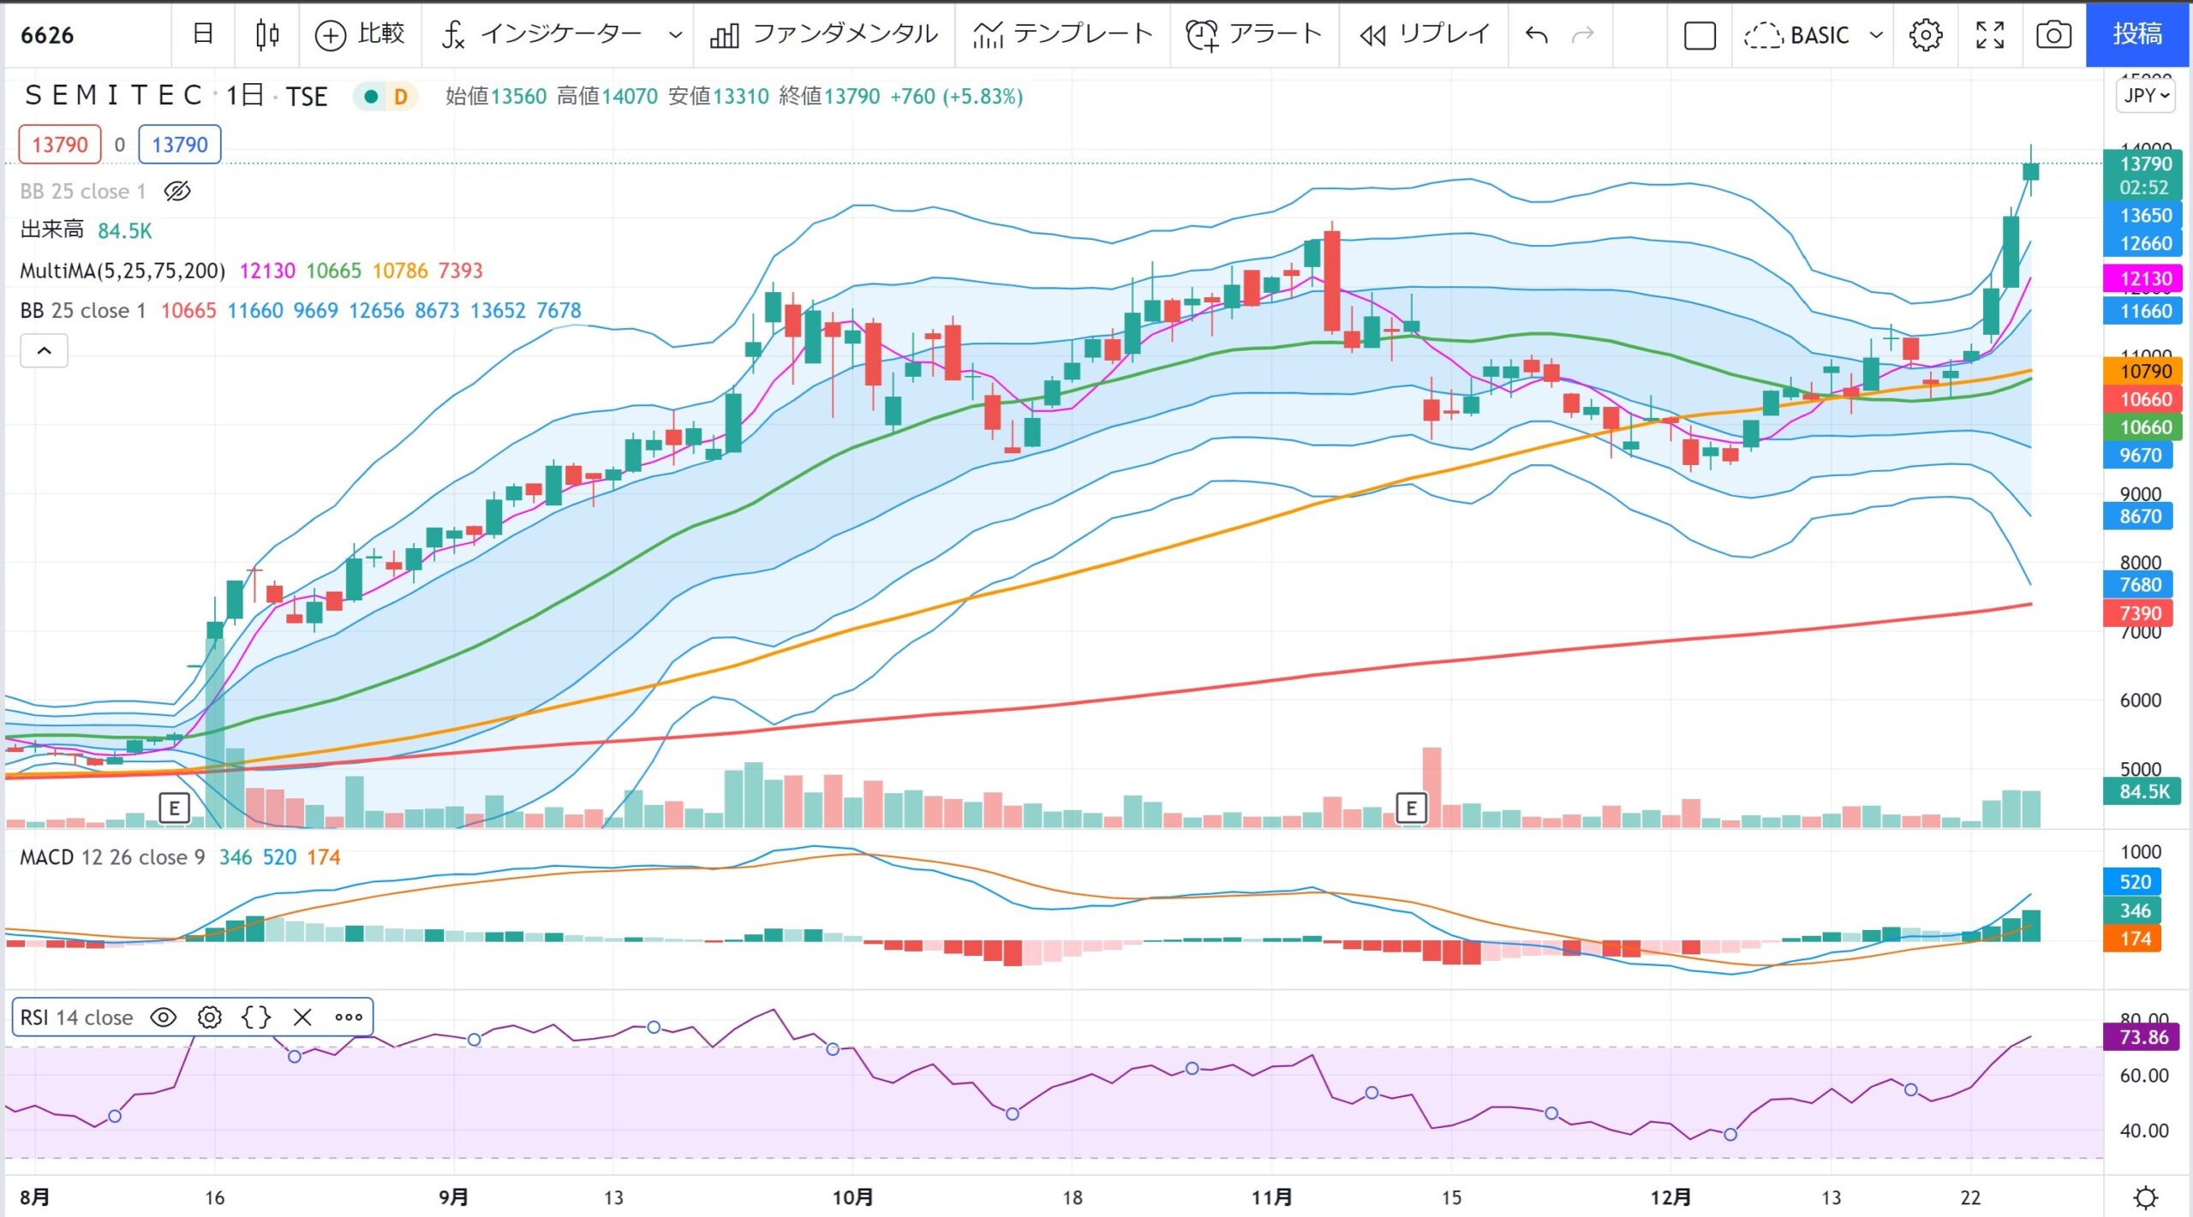Image resolution: width=2193 pixels, height=1217 pixels.
Task: Click the D delayed data badge
Action: [x=400, y=97]
